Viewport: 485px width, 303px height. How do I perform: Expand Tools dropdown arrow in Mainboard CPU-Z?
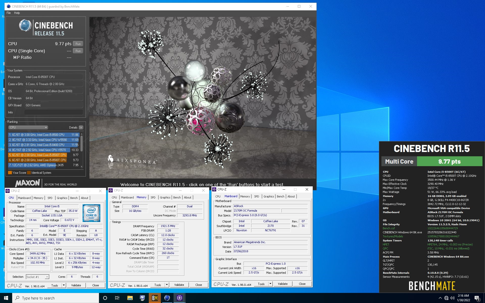pyautogui.click(x=270, y=284)
